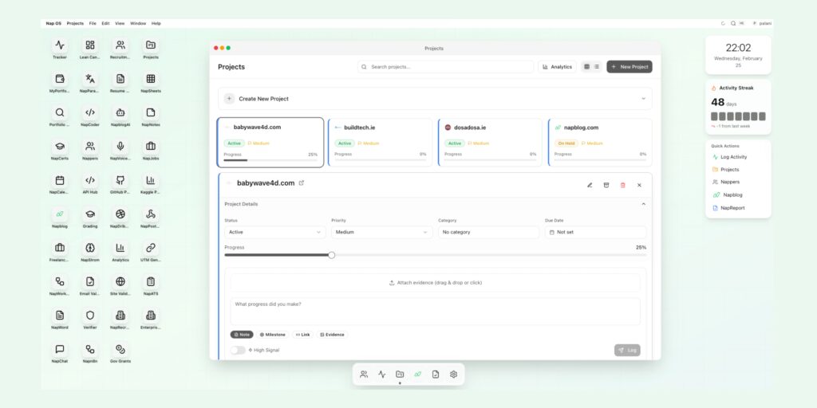817x408 pixels.
Task: Click the 'What progress did you make?' text box
Action: tap(435, 312)
